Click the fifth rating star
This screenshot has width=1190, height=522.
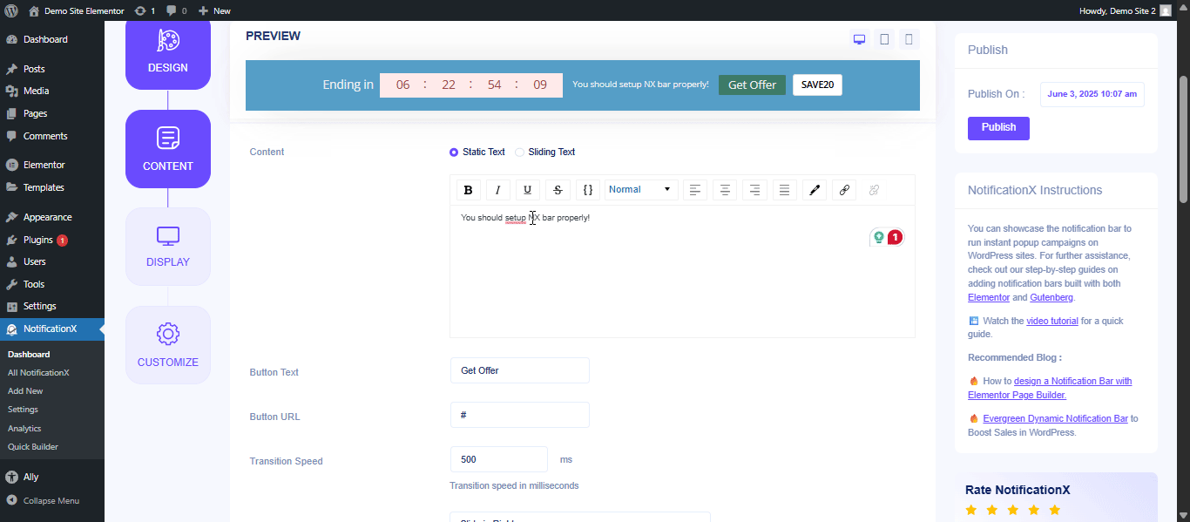point(1055,510)
